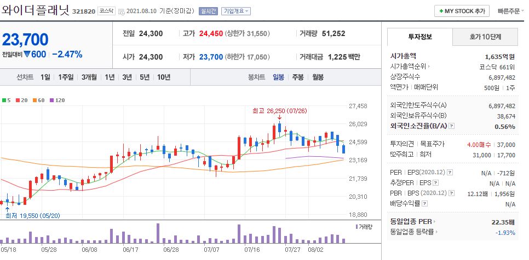This screenshot has height=260, width=529.
Task: Click the 봉차트 label
Action: (256, 77)
